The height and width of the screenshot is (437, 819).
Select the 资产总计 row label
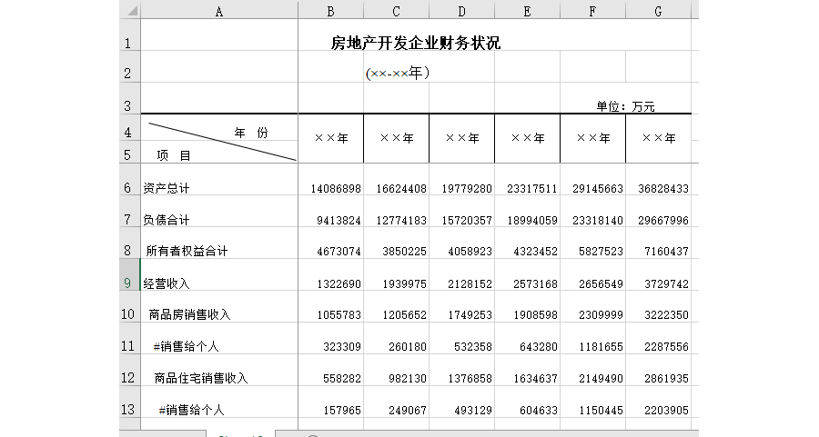pyautogui.click(x=167, y=188)
